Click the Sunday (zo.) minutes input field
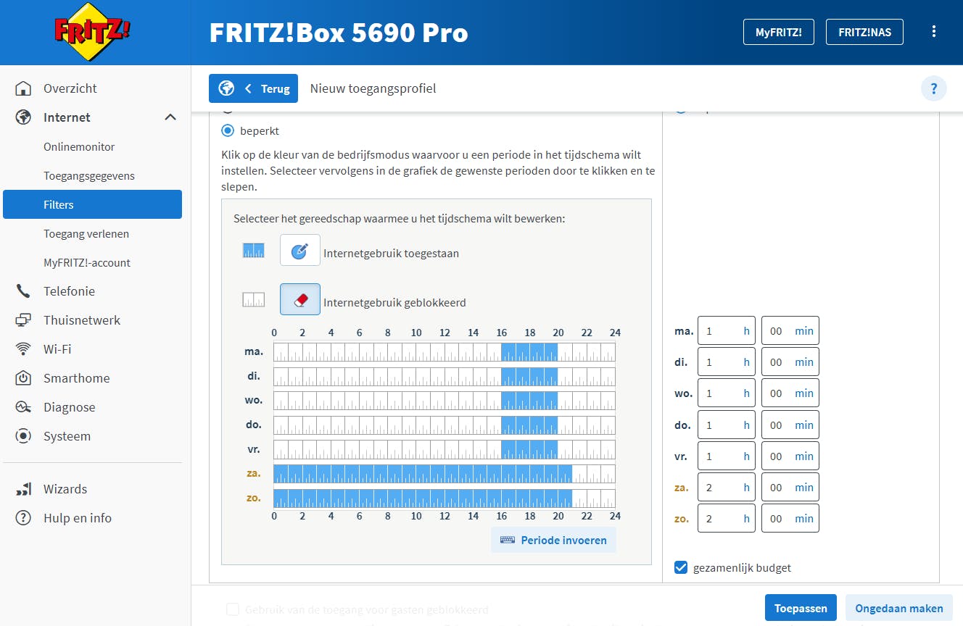Viewport: 963px width, 626px height. click(790, 519)
